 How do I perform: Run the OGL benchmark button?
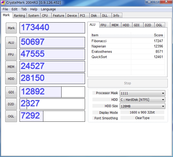pyautogui.click(x=11, y=116)
